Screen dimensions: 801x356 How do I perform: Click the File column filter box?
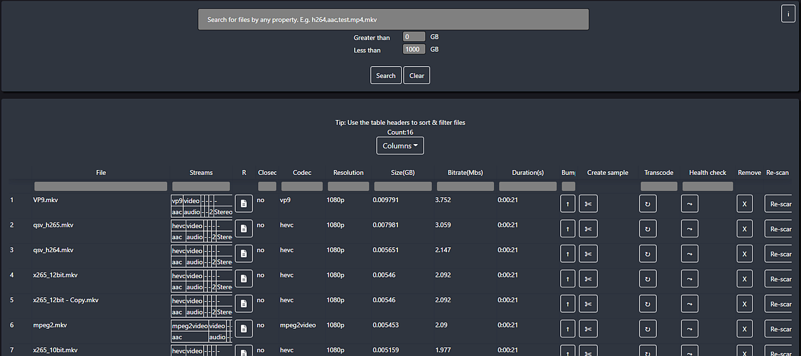tap(101, 186)
